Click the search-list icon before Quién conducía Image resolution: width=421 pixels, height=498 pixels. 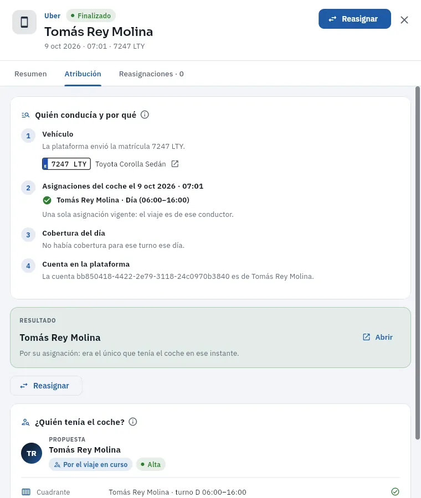[25, 115]
